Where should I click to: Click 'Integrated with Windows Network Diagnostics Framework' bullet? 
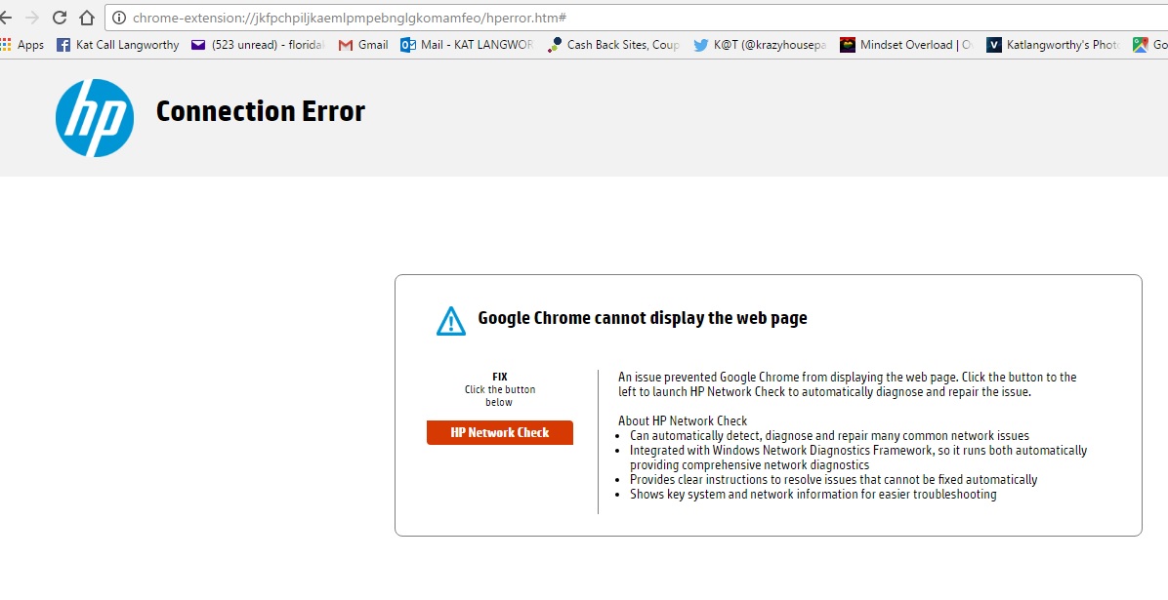click(858, 457)
